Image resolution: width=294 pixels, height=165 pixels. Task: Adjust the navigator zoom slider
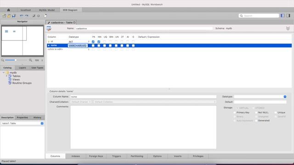(x=16, y=60)
